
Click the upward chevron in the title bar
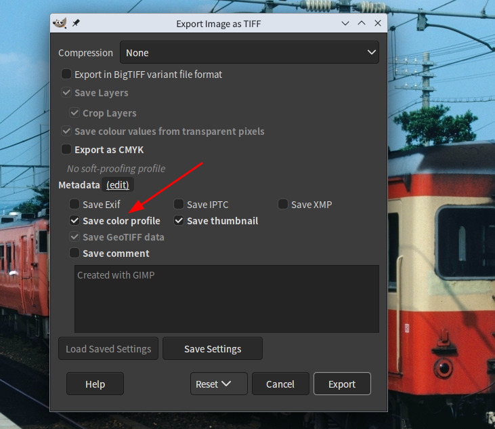tap(362, 23)
